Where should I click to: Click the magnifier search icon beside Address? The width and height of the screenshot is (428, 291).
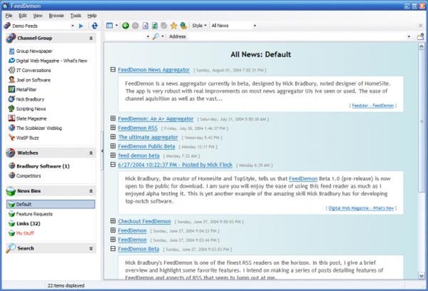(155, 37)
